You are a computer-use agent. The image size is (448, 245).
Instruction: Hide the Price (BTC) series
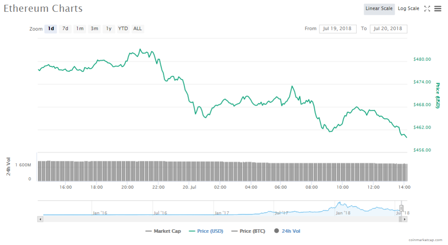248,231
